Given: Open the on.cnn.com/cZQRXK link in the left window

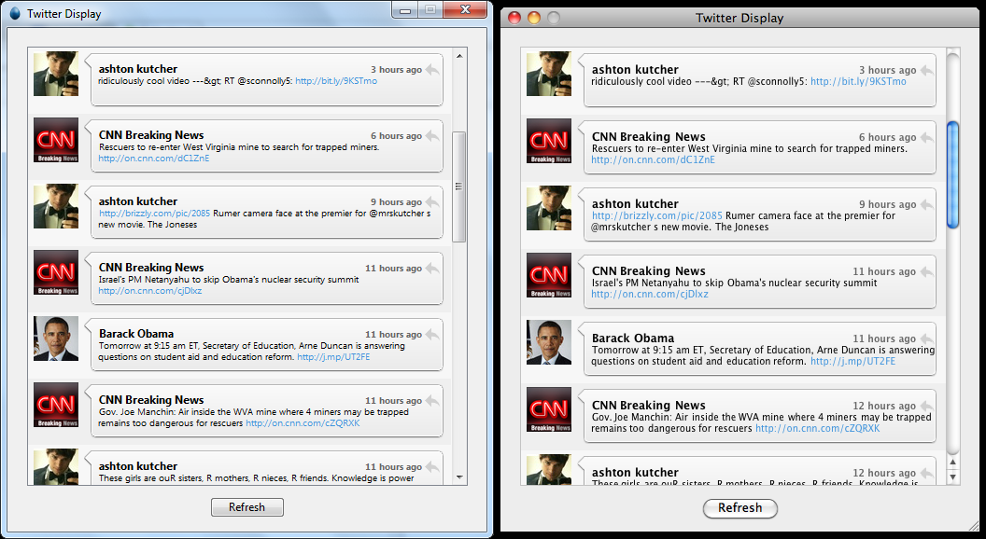Looking at the screenshot, I should 303,422.
